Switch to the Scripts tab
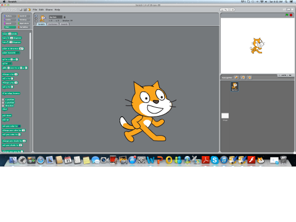 click(41, 24)
